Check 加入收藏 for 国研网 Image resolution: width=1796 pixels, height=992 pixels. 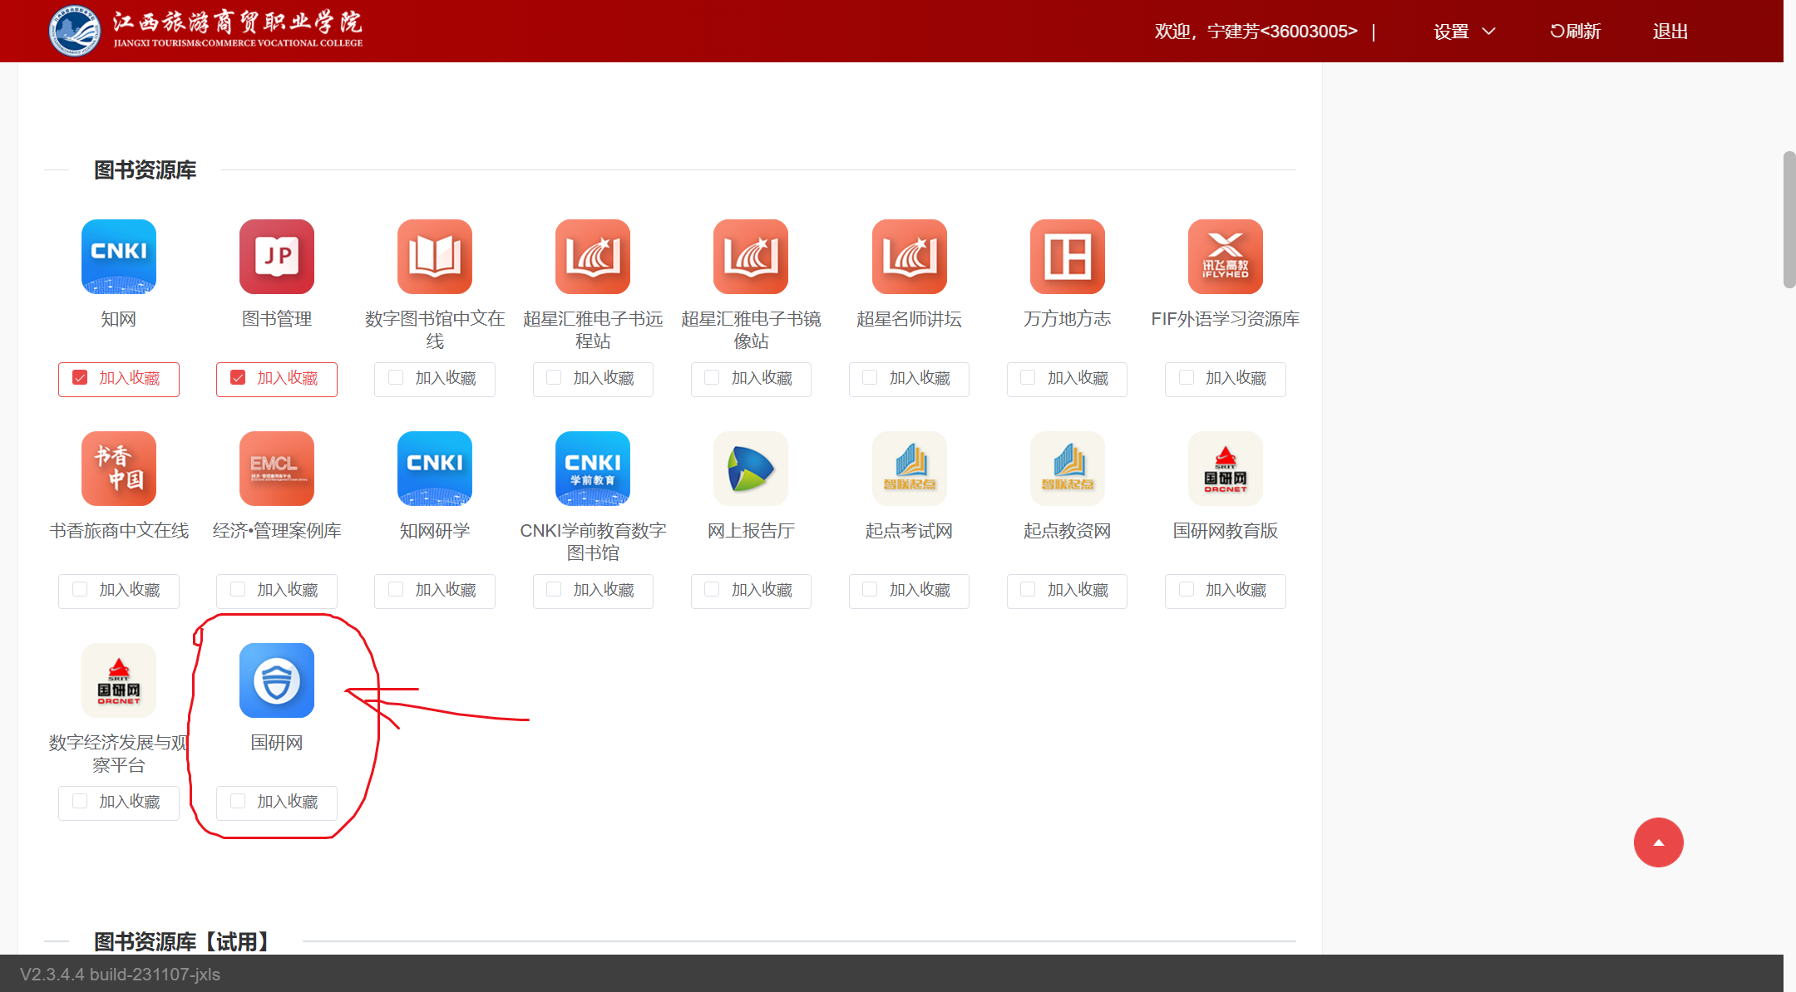coord(238,802)
